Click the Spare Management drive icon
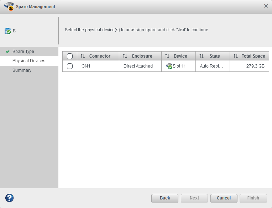This screenshot has height=208, width=272. pos(9,6)
